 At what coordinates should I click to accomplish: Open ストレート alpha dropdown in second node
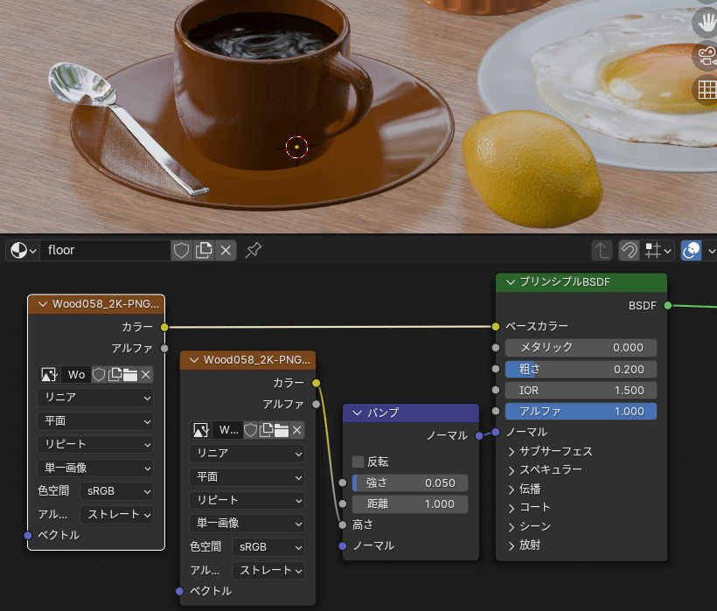tap(268, 570)
